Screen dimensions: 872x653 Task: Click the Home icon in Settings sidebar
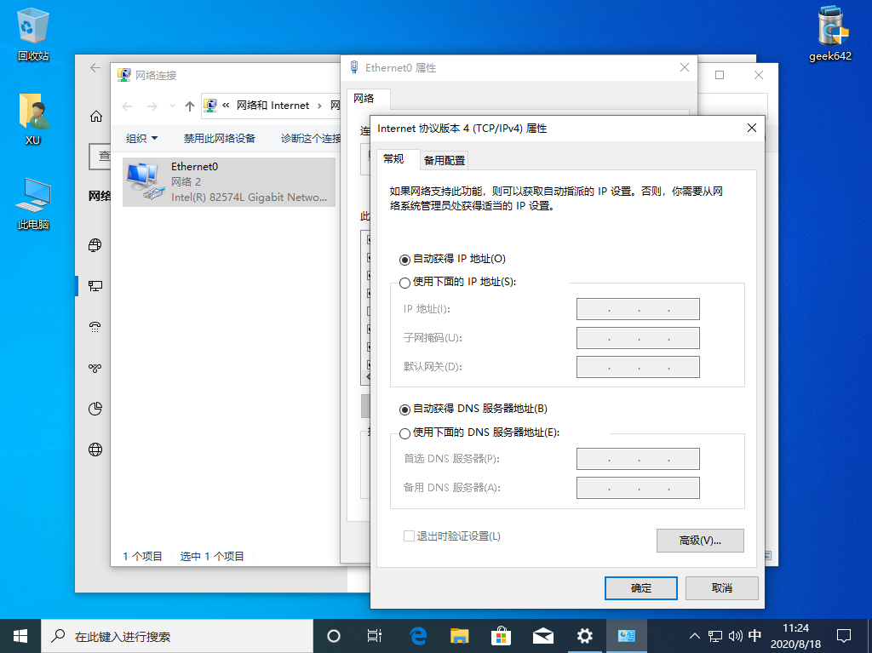coord(95,115)
